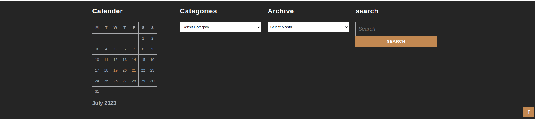This screenshot has width=535, height=119.
Task: Select calendar date 14
Action: 134,60
